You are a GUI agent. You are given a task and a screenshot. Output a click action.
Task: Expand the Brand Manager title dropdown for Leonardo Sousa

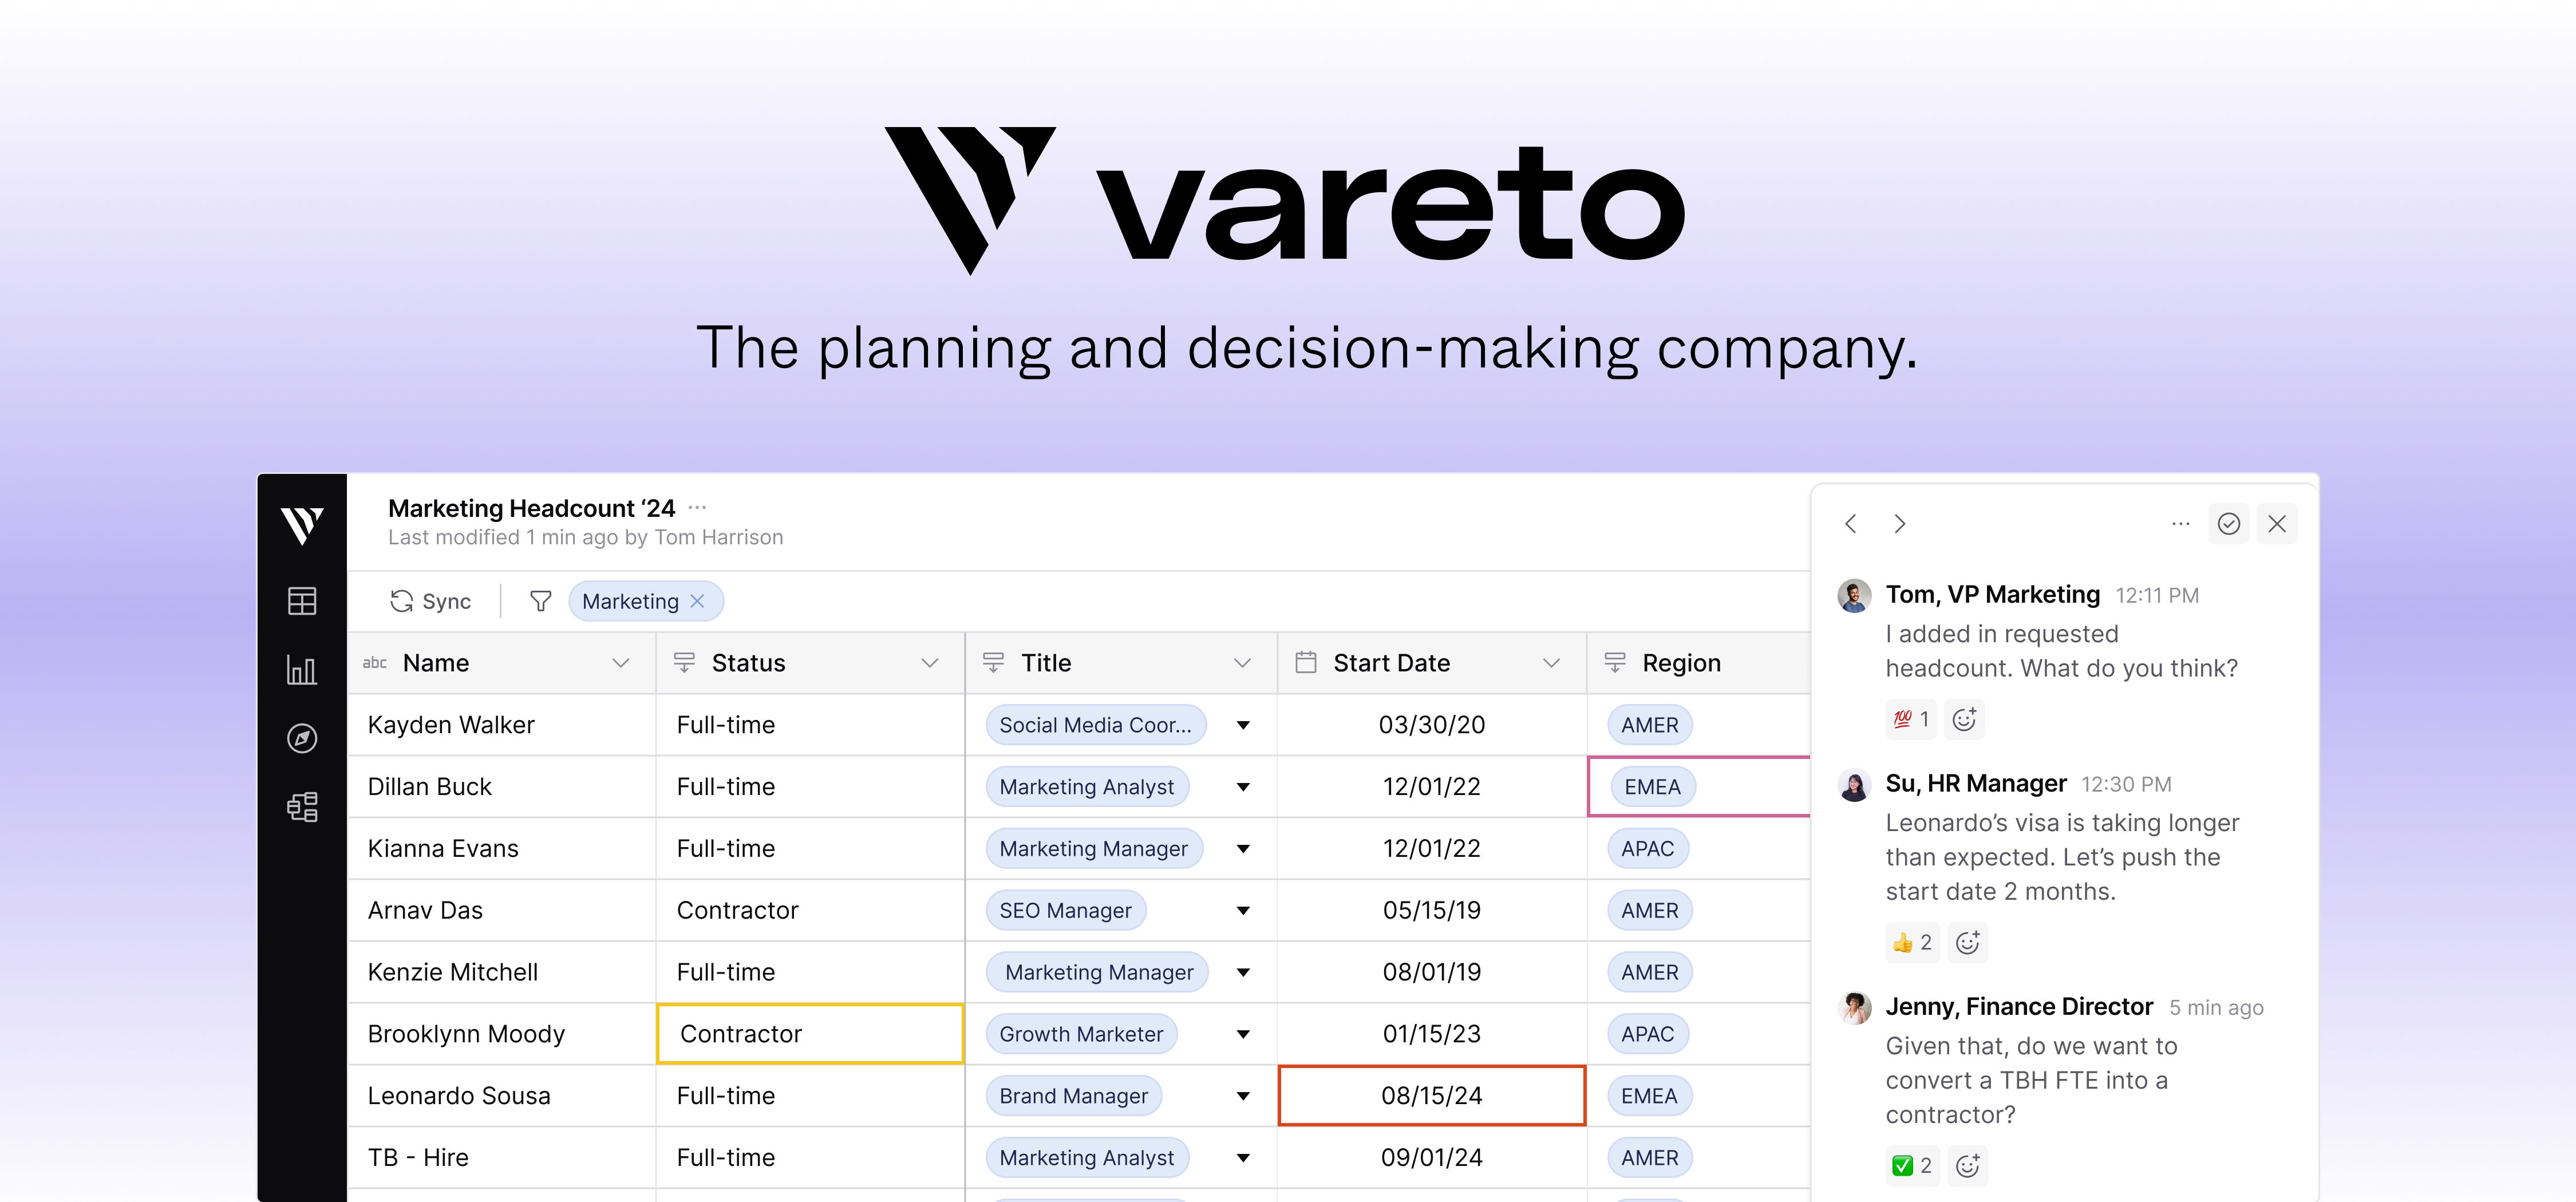click(x=1243, y=1095)
